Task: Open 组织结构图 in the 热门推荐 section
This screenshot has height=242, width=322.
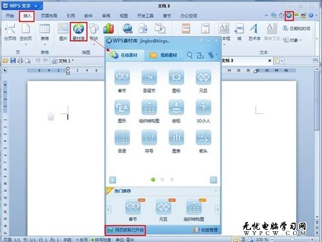Action: point(194,210)
